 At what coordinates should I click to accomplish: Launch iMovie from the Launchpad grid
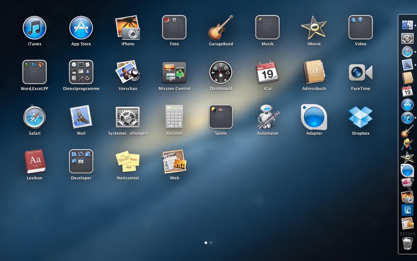tap(314, 28)
